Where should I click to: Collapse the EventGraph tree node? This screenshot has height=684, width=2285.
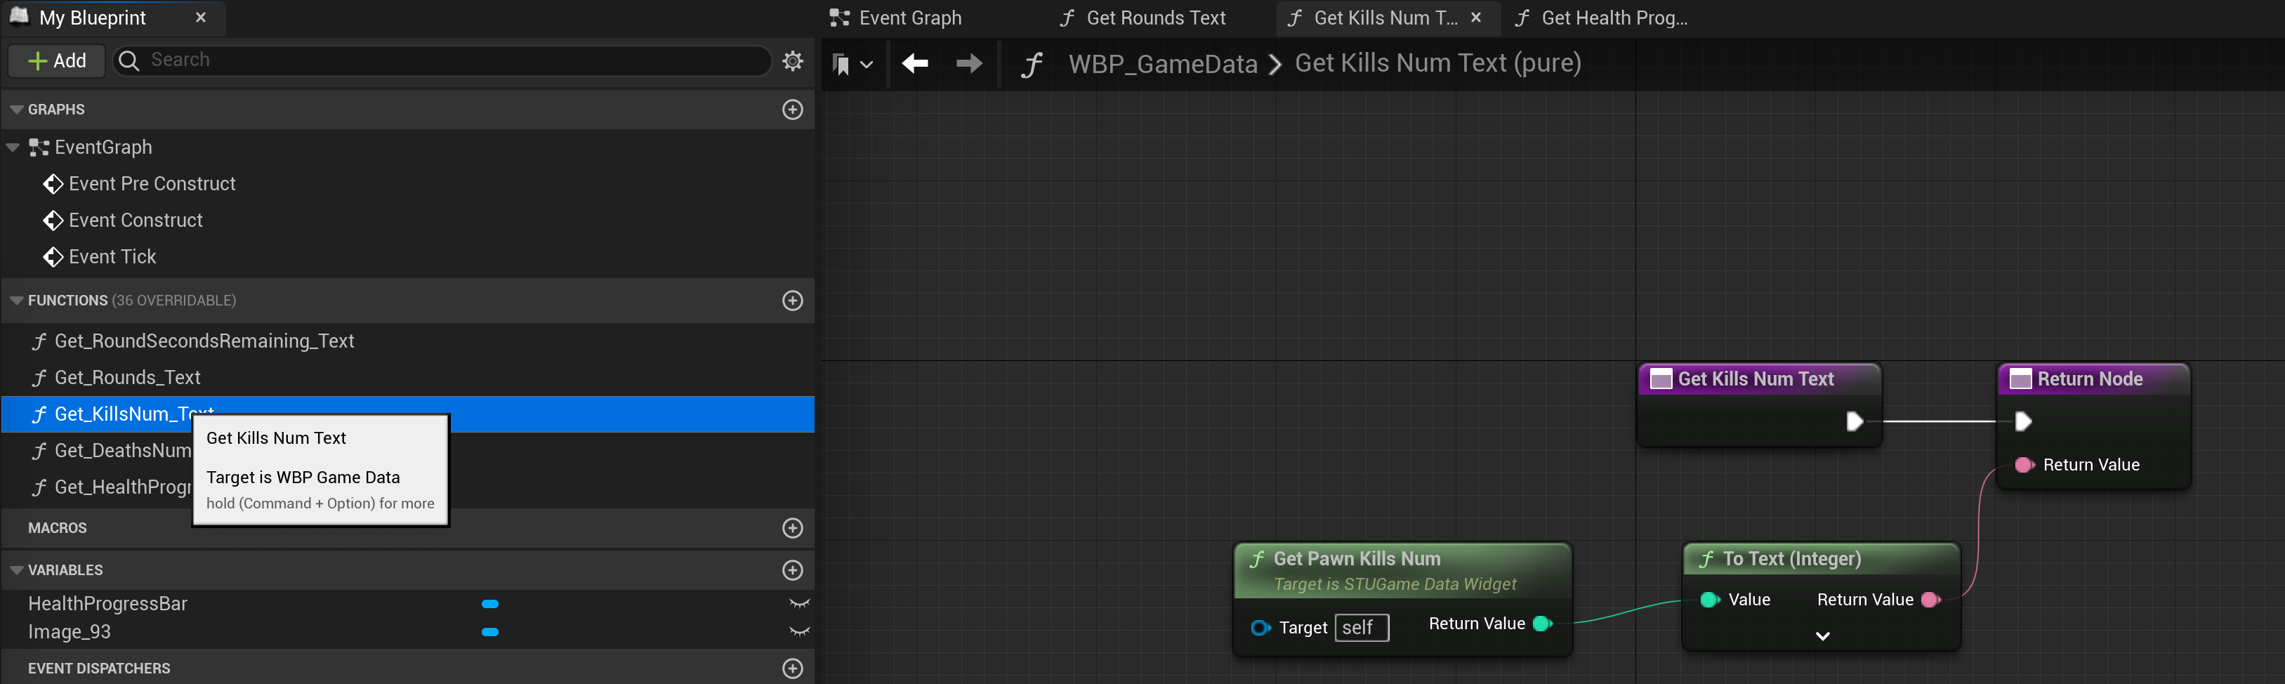(x=13, y=147)
